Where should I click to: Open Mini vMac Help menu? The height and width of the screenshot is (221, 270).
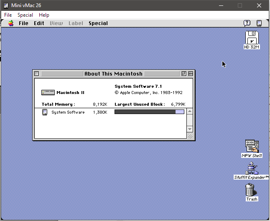44,15
